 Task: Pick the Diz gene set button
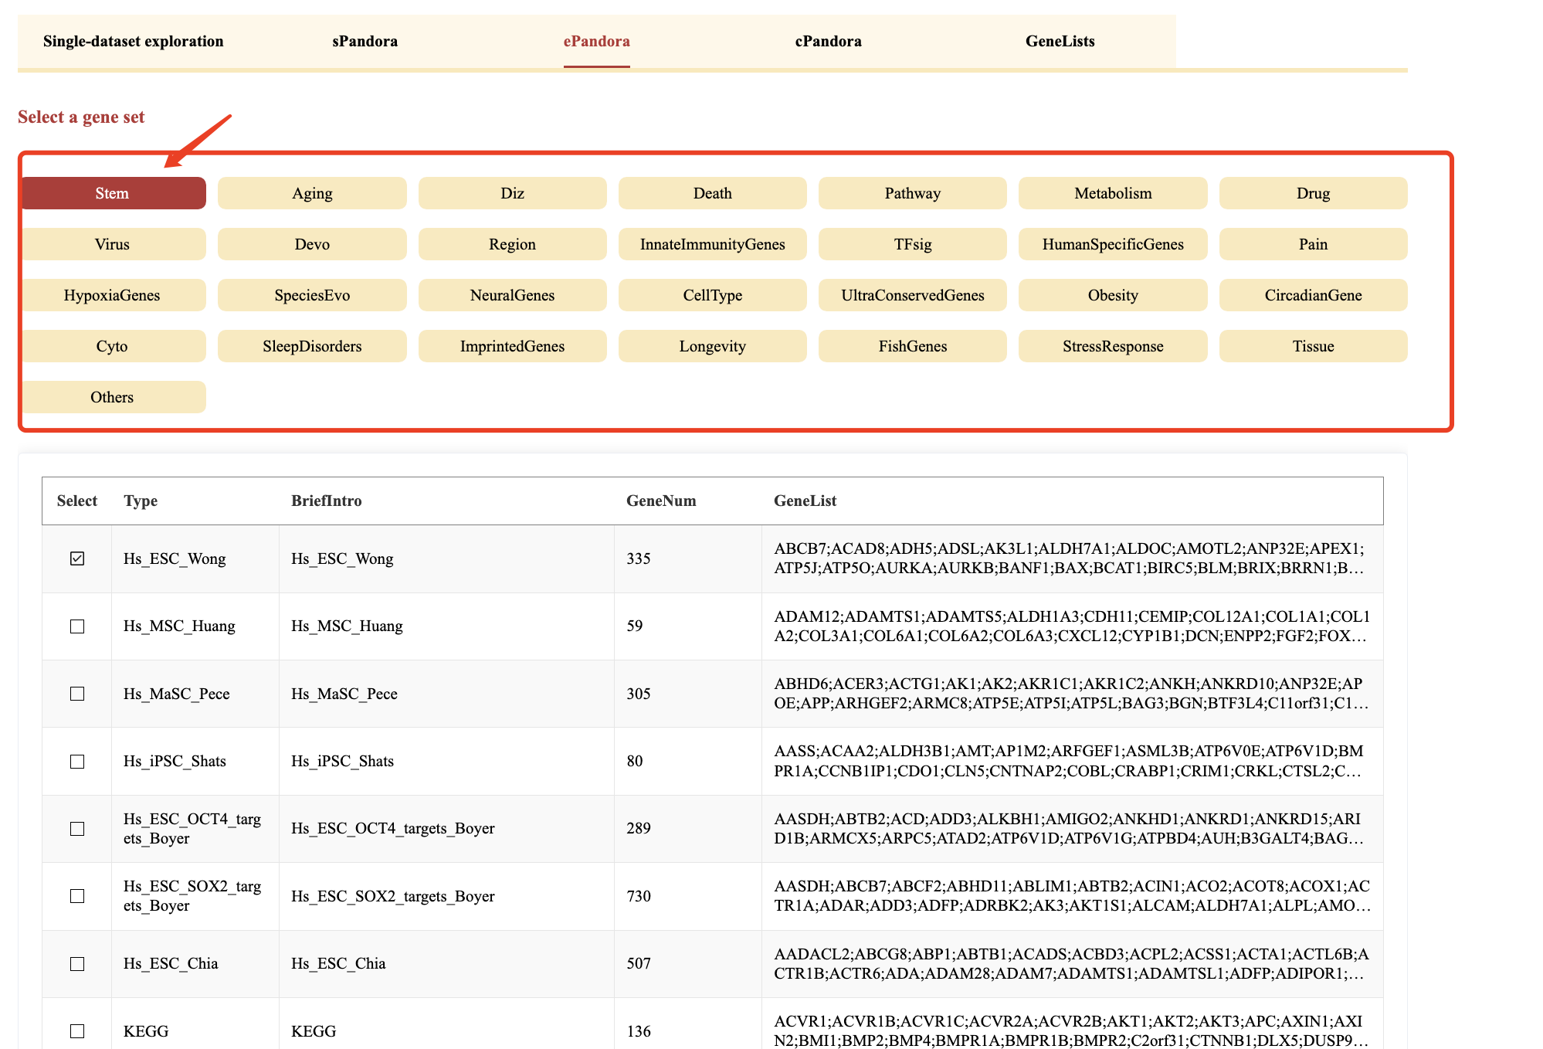pyautogui.click(x=512, y=193)
